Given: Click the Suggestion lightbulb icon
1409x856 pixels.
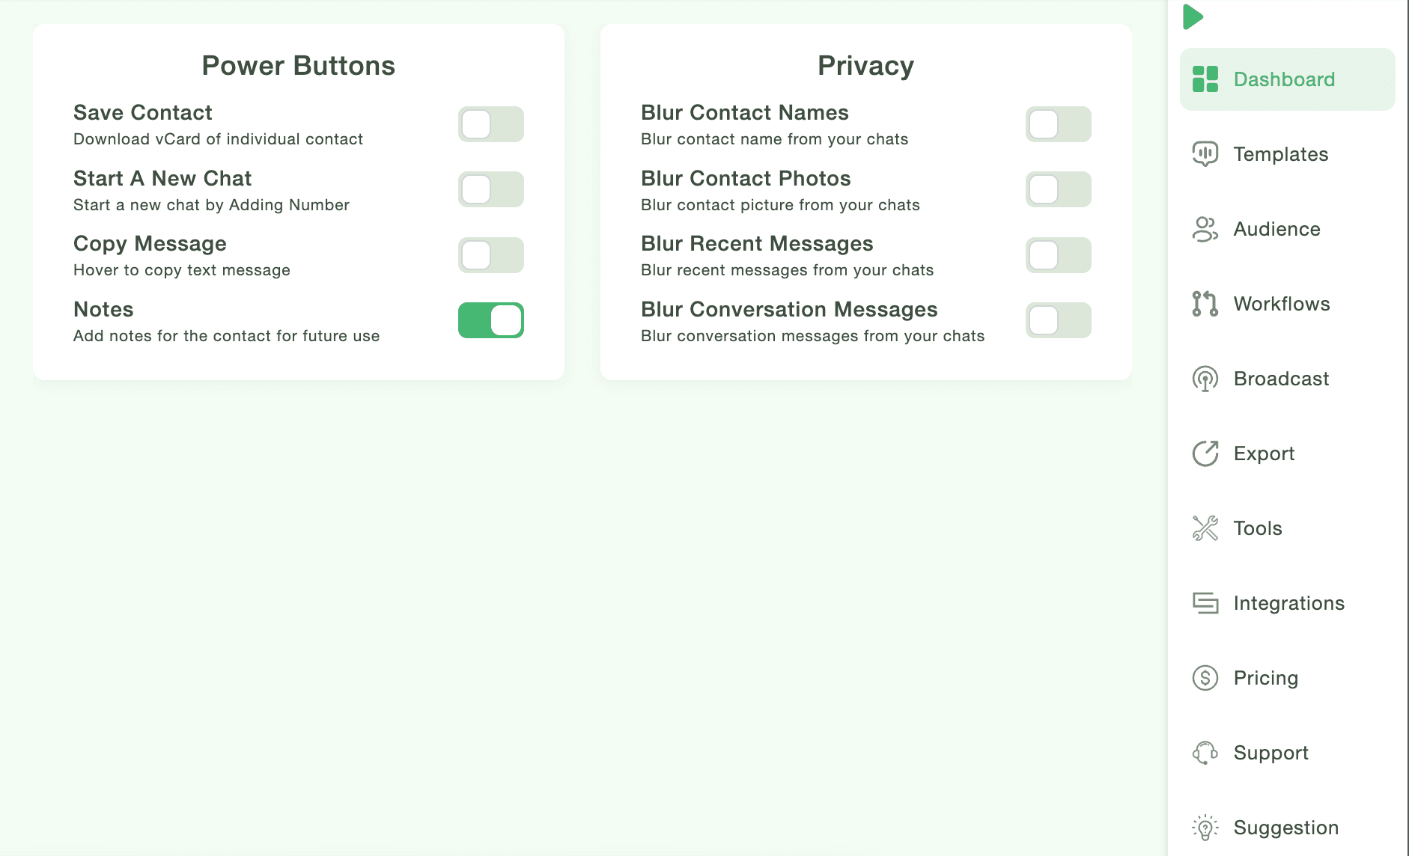Looking at the screenshot, I should [1205, 828].
